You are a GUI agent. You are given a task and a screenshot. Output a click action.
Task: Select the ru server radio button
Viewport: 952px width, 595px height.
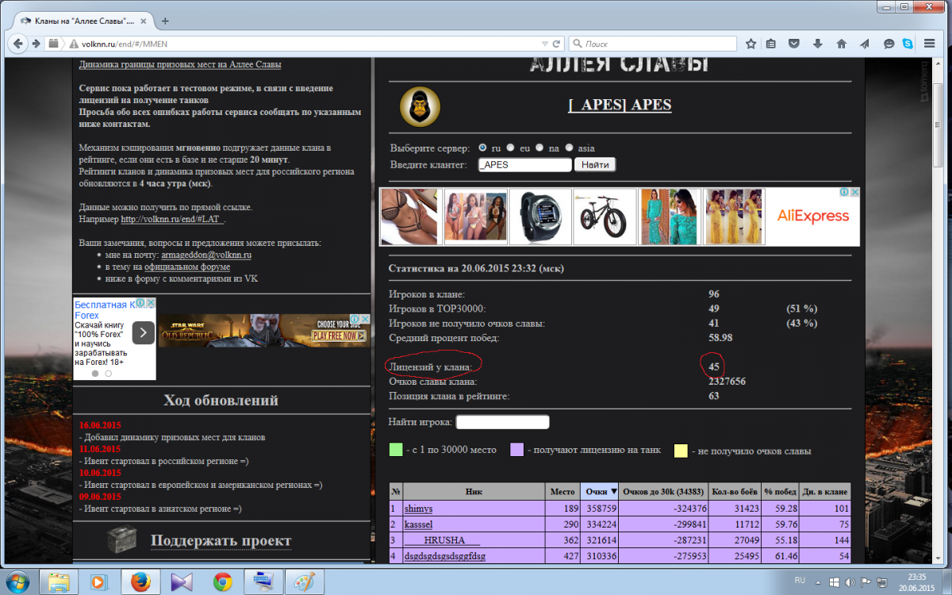pyautogui.click(x=483, y=148)
